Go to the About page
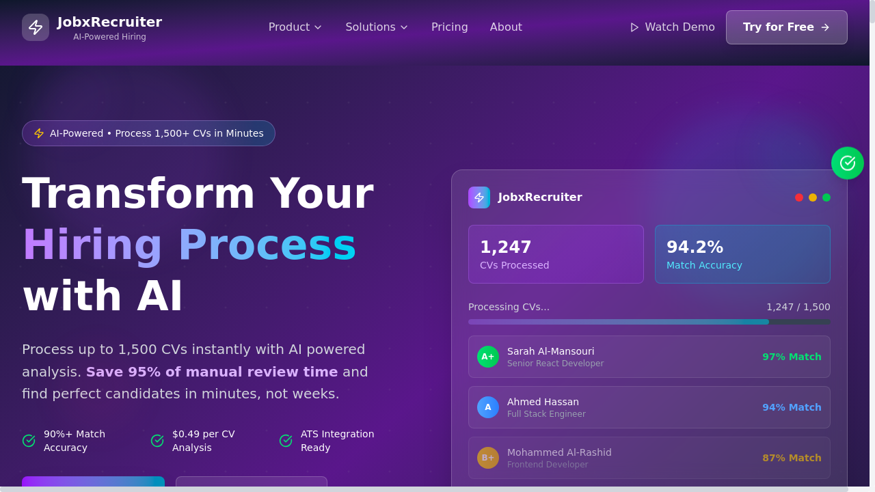The height and width of the screenshot is (492, 875). (x=506, y=27)
